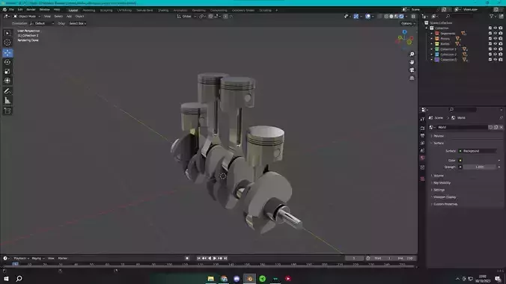Expand the Segements collection tree
This screenshot has height=284, width=506.
432,34
